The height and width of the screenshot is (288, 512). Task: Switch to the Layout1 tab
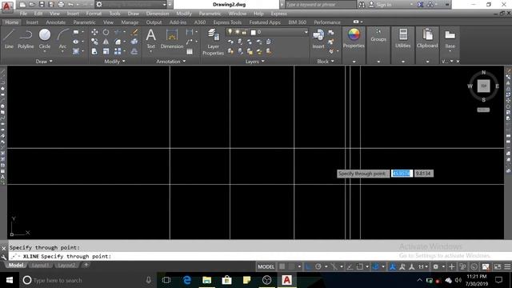(x=40, y=265)
